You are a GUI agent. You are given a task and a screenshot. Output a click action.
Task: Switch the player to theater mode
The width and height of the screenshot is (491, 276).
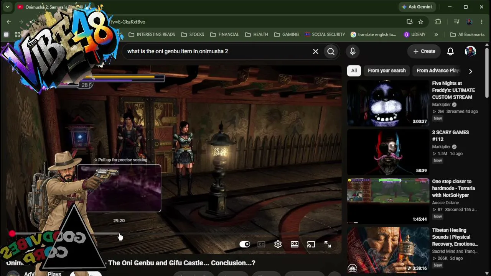tap(295, 244)
